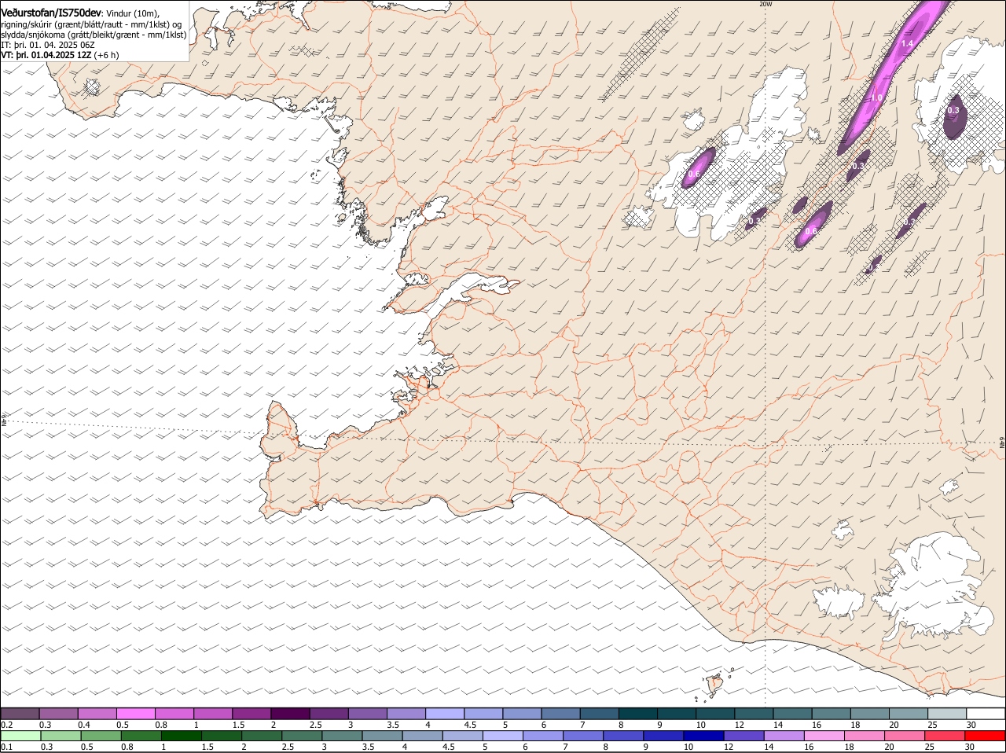
Task: Click bottom legend swatch between 25 and 30
Action: pos(947,736)
